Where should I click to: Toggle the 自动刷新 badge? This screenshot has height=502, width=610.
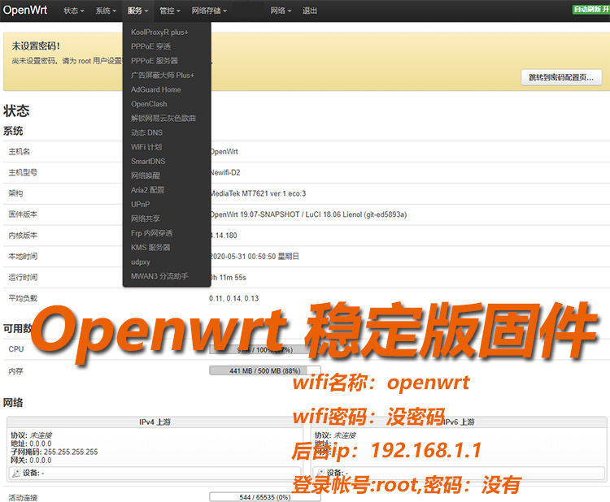[591, 9]
